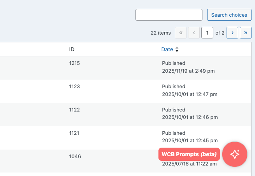Open the WCB Prompts (beta) label

coord(189,154)
